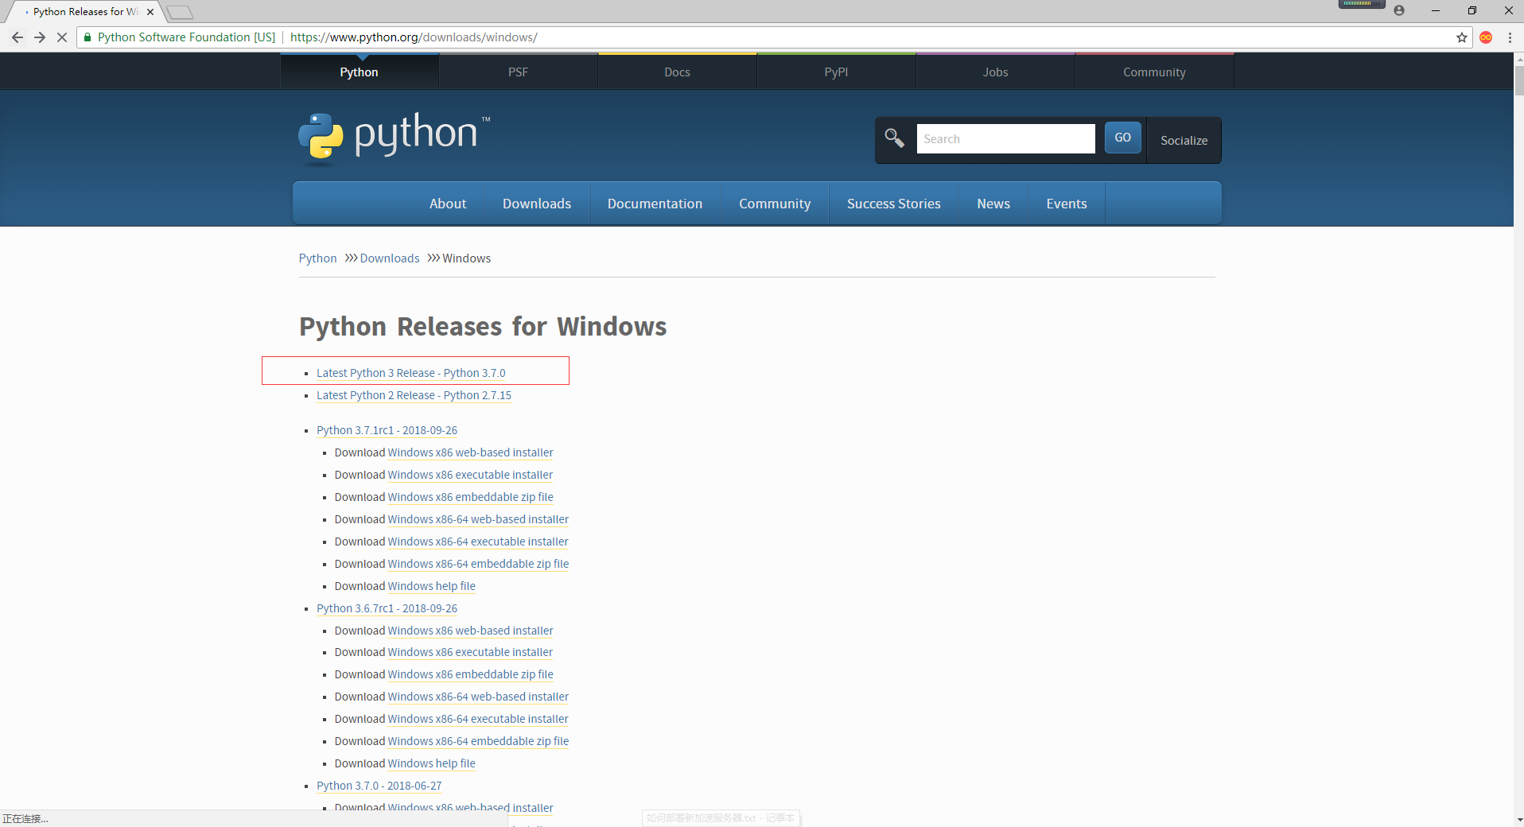Close the Python Releases tab
The height and width of the screenshot is (827, 1524).
tap(150, 12)
